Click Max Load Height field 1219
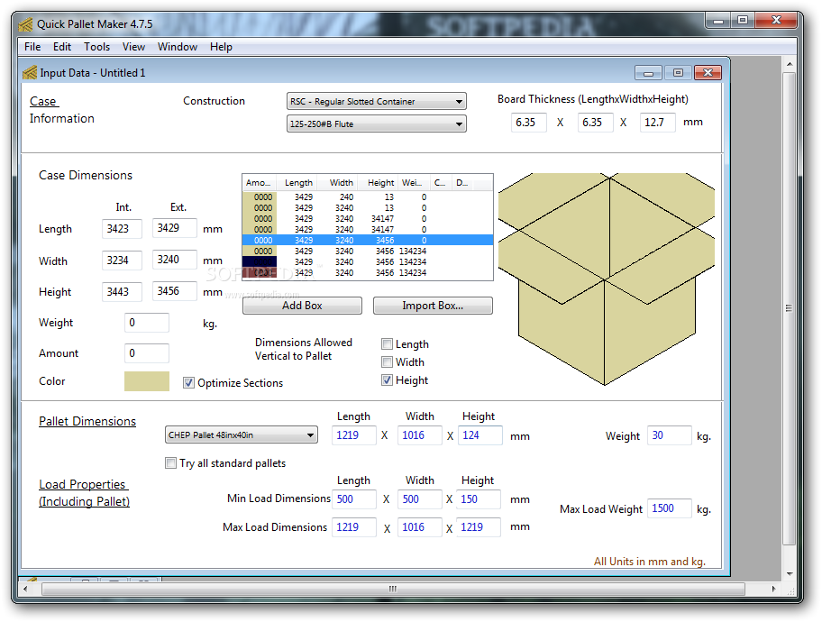The width and height of the screenshot is (822, 622). click(x=479, y=527)
